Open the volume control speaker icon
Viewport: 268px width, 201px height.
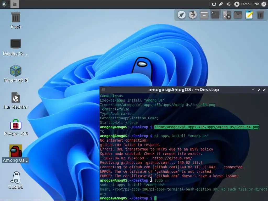point(228,4)
